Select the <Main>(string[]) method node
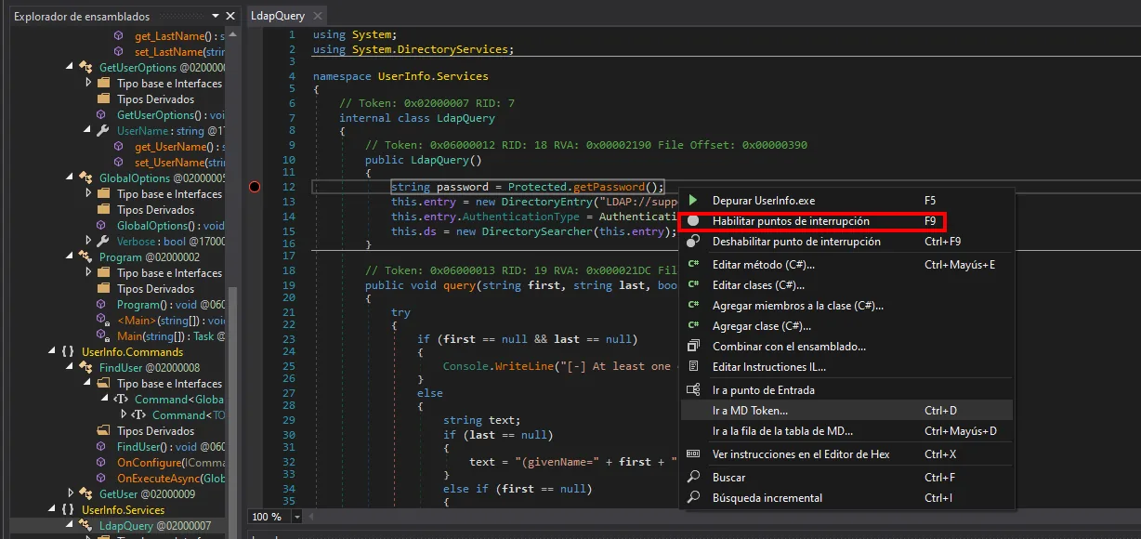Screen dimensions: 1141x539 point(171,321)
